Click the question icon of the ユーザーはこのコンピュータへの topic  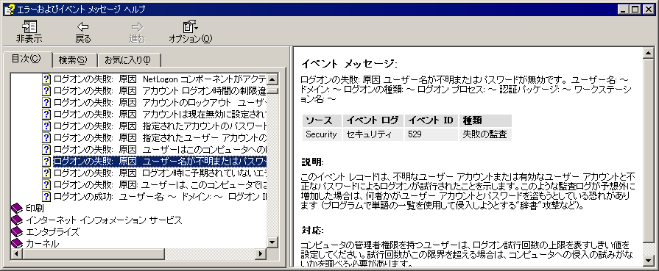click(x=46, y=149)
